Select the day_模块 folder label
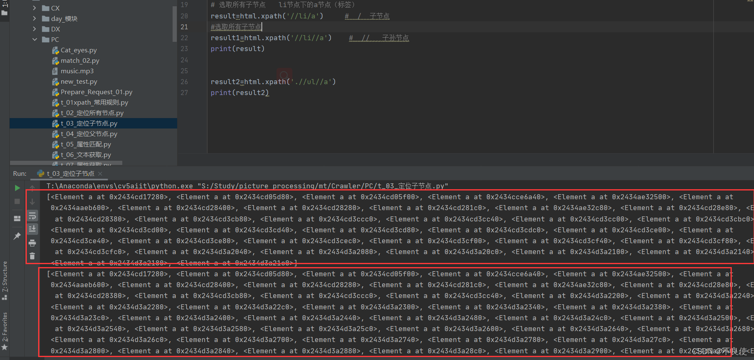The width and height of the screenshot is (754, 360). (x=64, y=18)
